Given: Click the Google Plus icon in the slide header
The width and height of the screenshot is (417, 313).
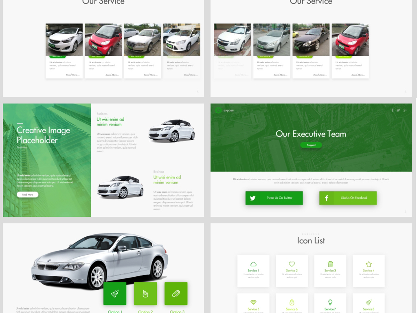Looking at the screenshot, I should click(x=404, y=110).
